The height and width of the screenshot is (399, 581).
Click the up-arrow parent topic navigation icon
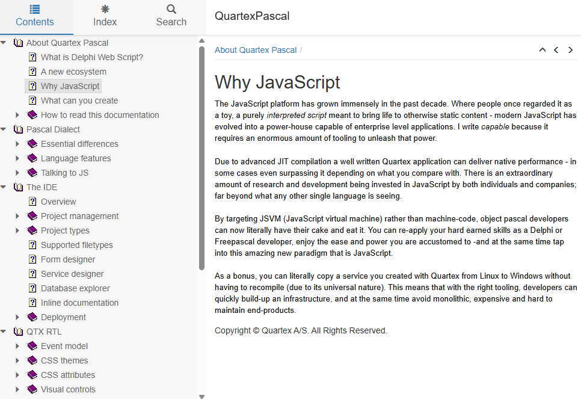pyautogui.click(x=542, y=50)
